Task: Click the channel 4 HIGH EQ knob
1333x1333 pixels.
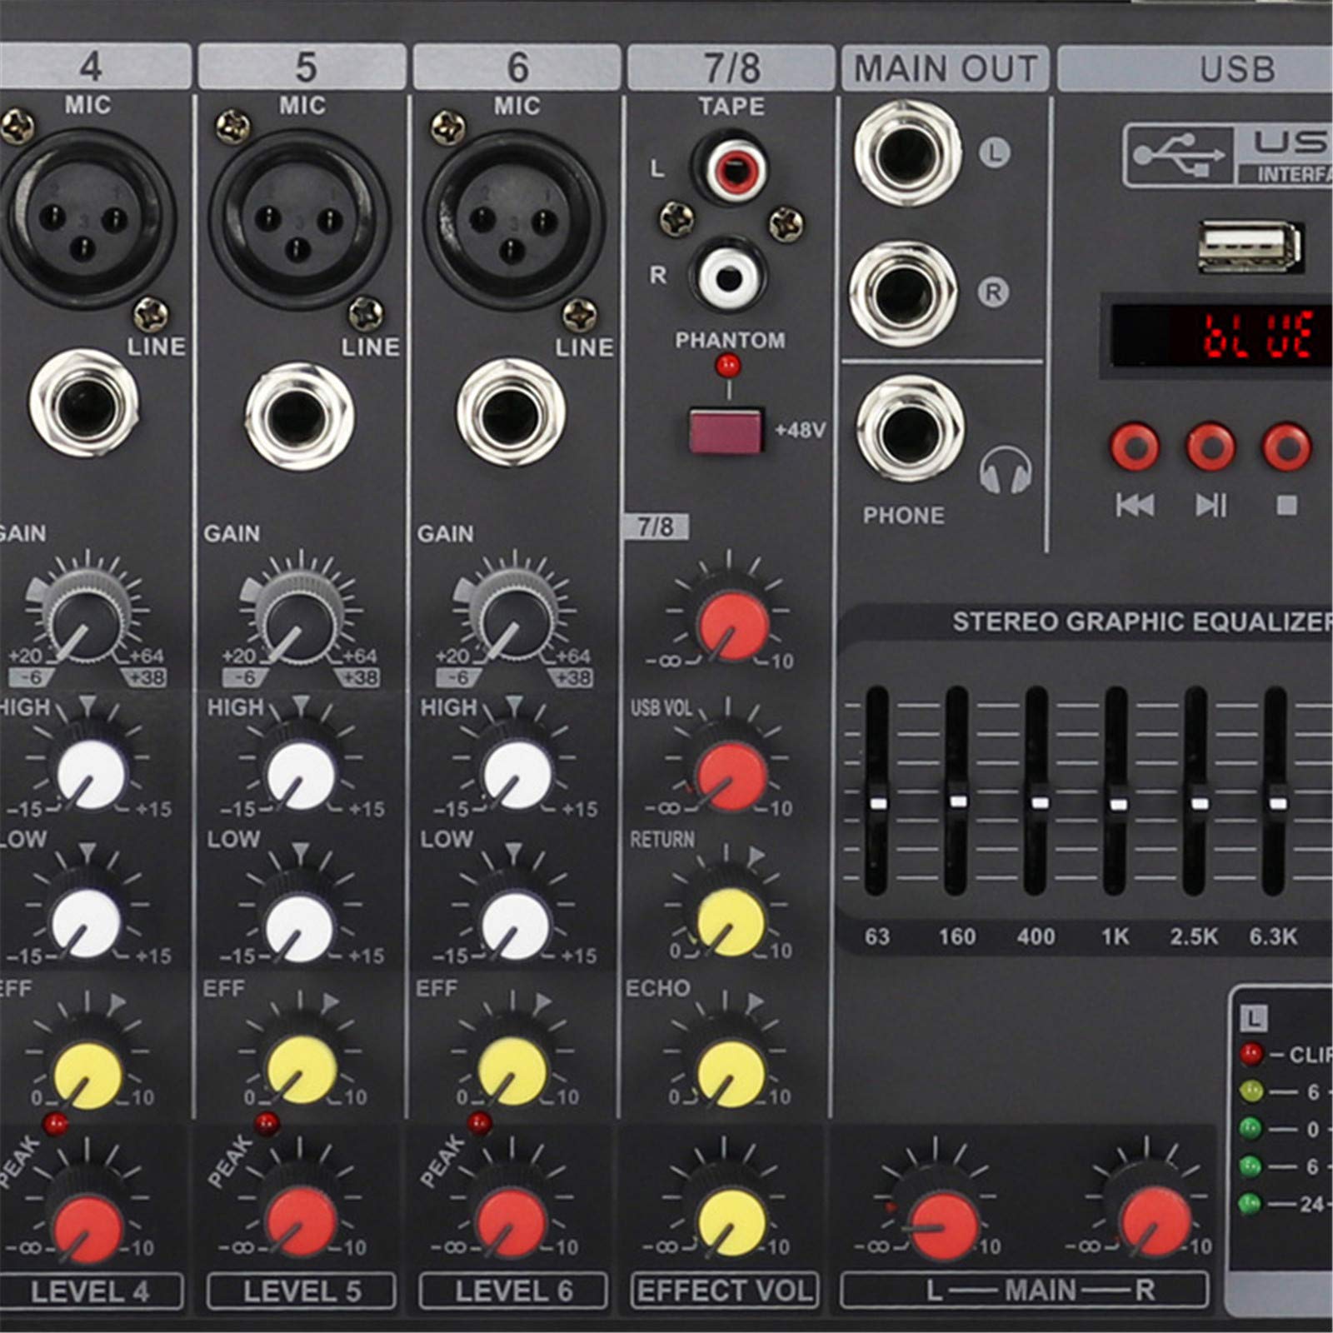Action: [90, 776]
